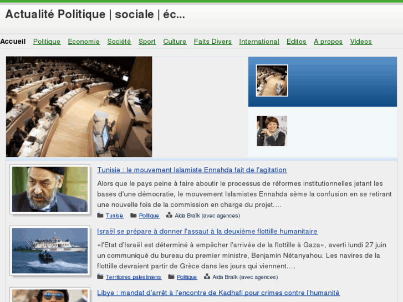Viewport: 403px width, 302px height.
Task: Open the Editos section
Action: [297, 42]
